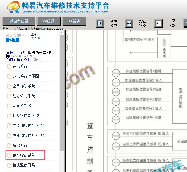Click the 电子油门踏板 box in diagram

pyautogui.click(x=180, y=96)
